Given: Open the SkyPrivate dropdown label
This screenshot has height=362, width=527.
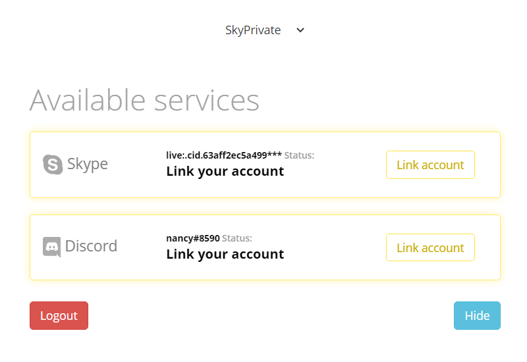Looking at the screenshot, I should pos(253,30).
